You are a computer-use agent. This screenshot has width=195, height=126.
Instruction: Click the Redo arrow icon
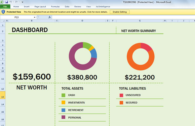(x=16, y=2)
